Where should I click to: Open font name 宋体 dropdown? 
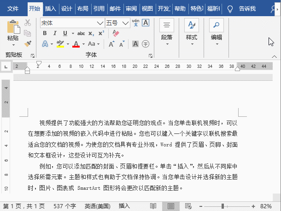100,23
